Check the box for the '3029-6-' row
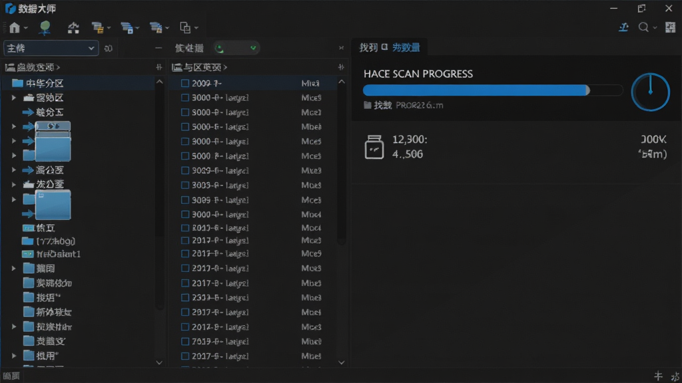The height and width of the screenshot is (383, 682). [x=185, y=171]
